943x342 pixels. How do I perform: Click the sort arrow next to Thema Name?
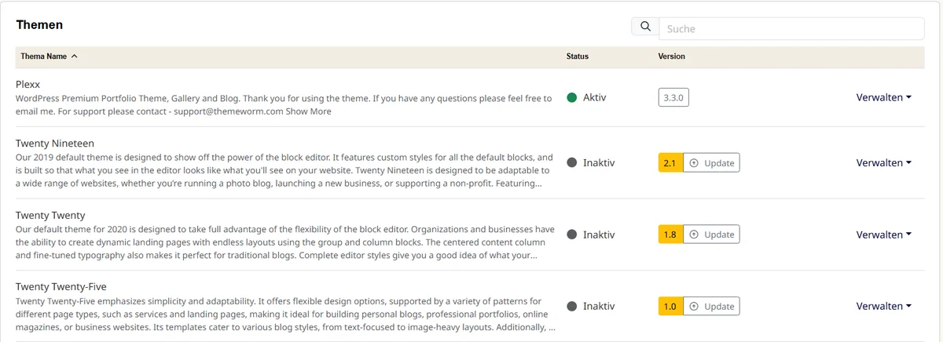74,56
